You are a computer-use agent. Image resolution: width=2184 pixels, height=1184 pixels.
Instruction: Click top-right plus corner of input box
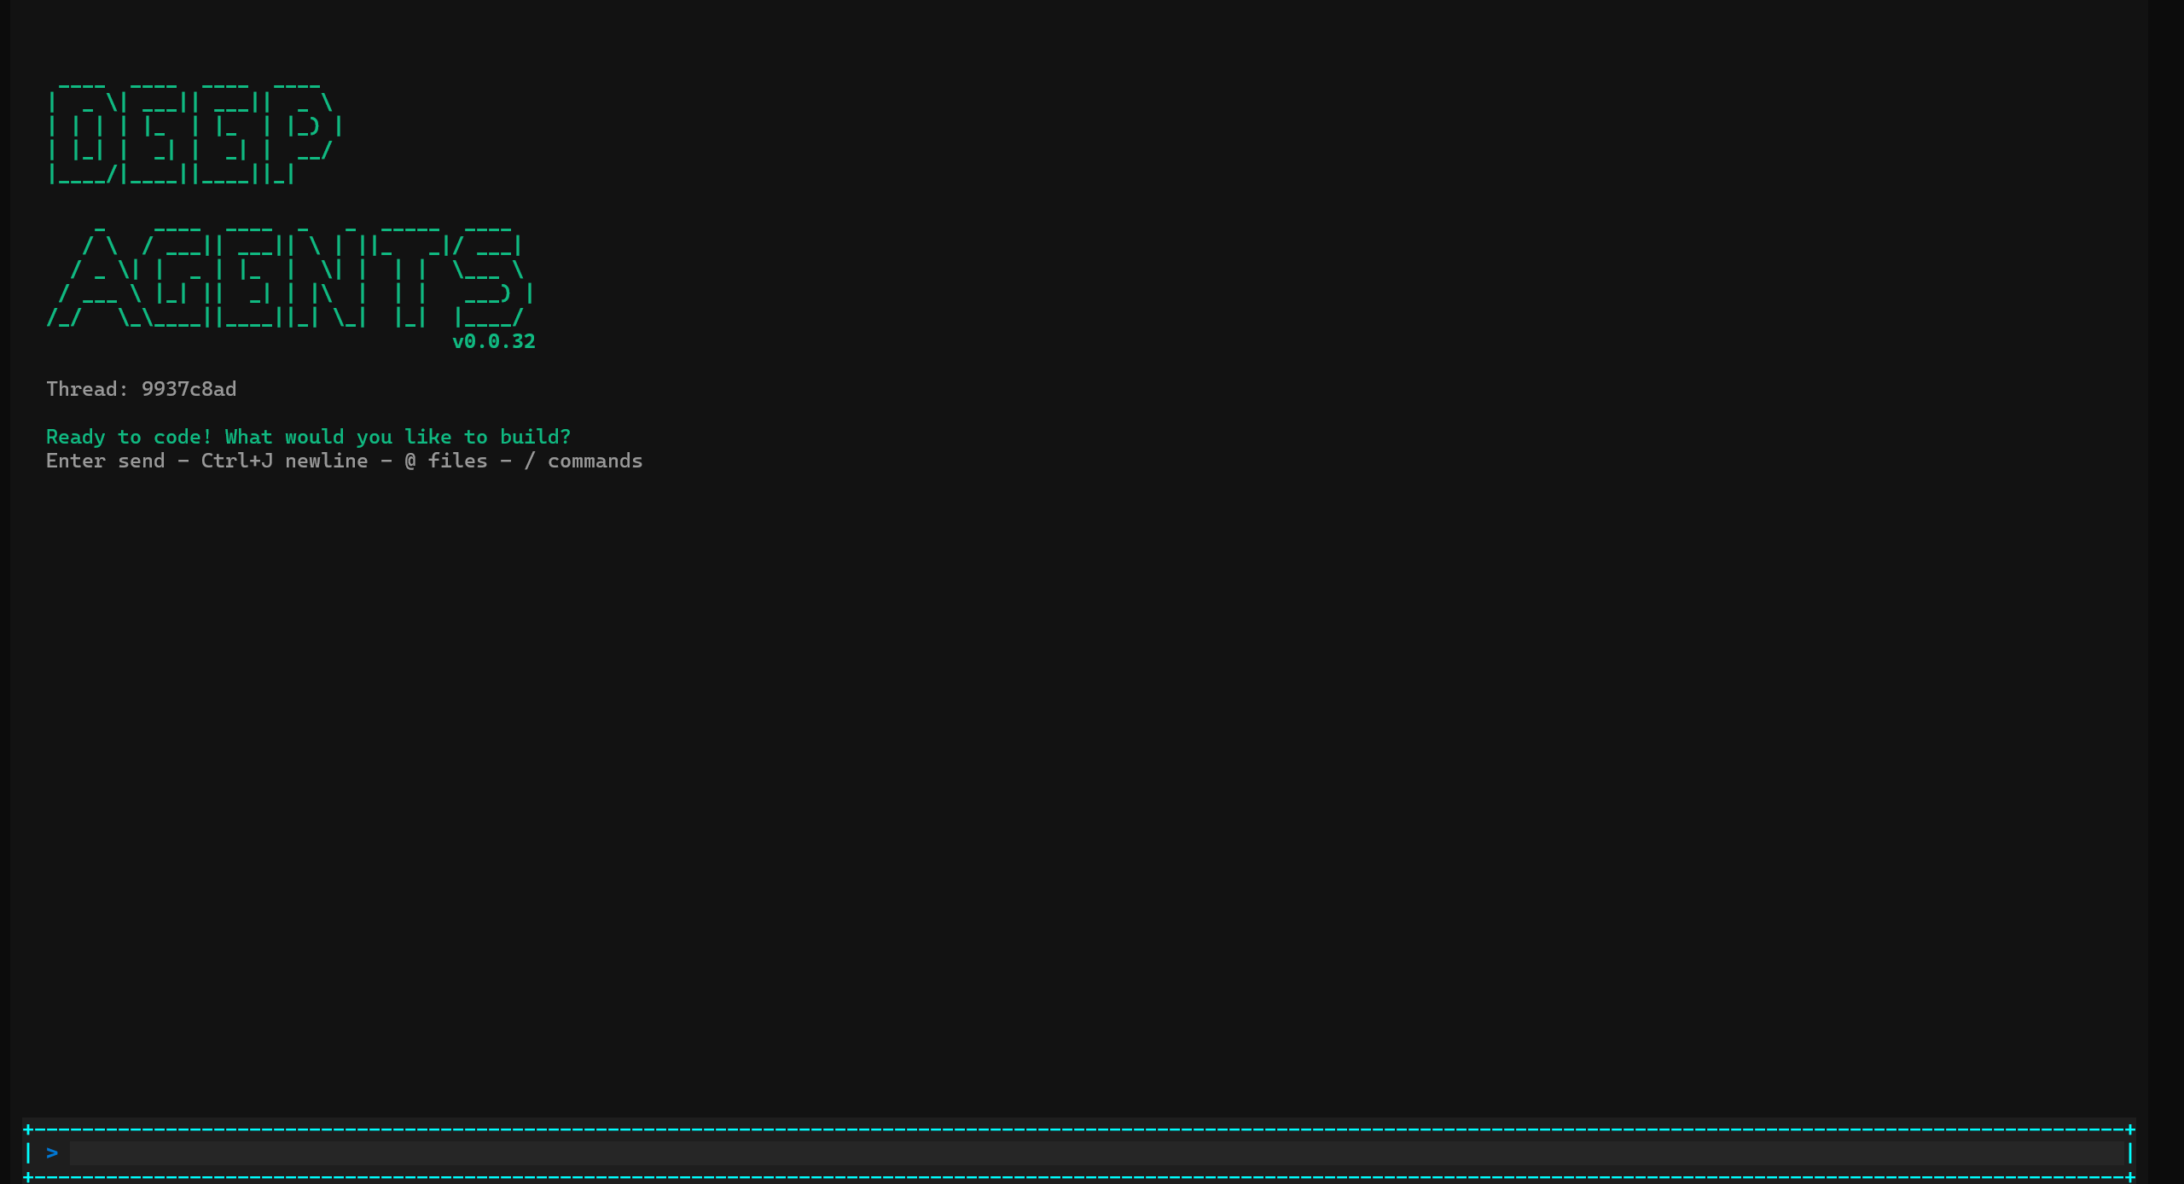pos(2129,1129)
